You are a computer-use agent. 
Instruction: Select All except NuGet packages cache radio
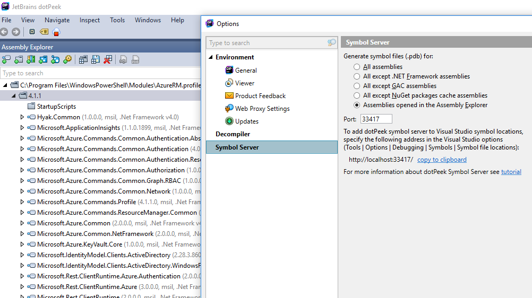[x=357, y=95]
